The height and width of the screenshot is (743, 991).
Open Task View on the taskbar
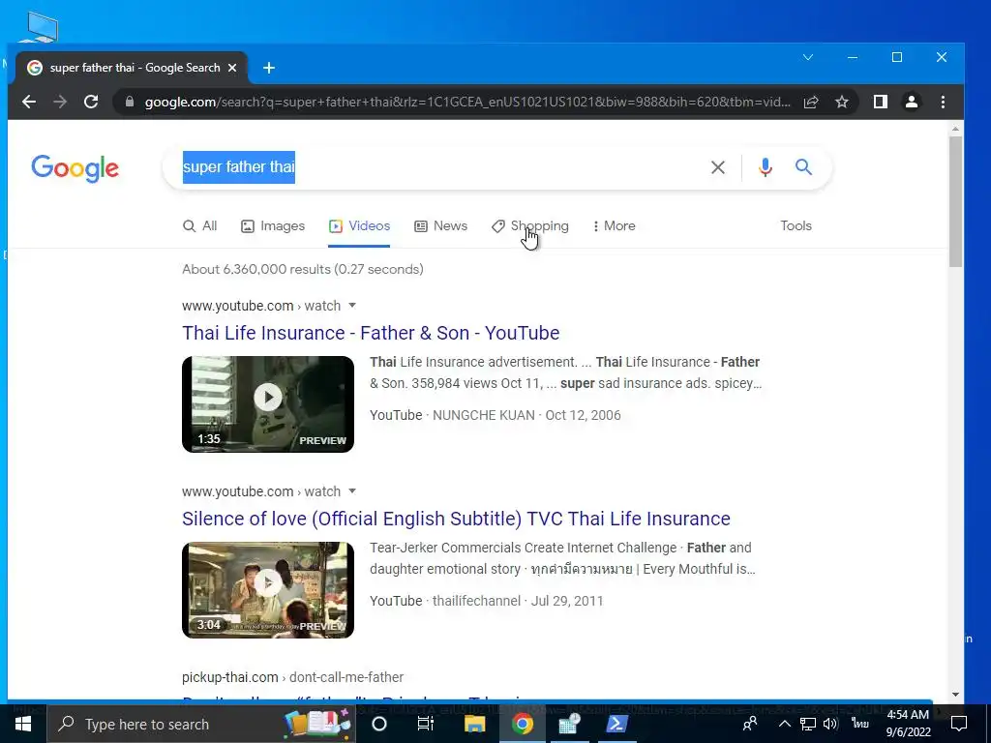coord(426,724)
